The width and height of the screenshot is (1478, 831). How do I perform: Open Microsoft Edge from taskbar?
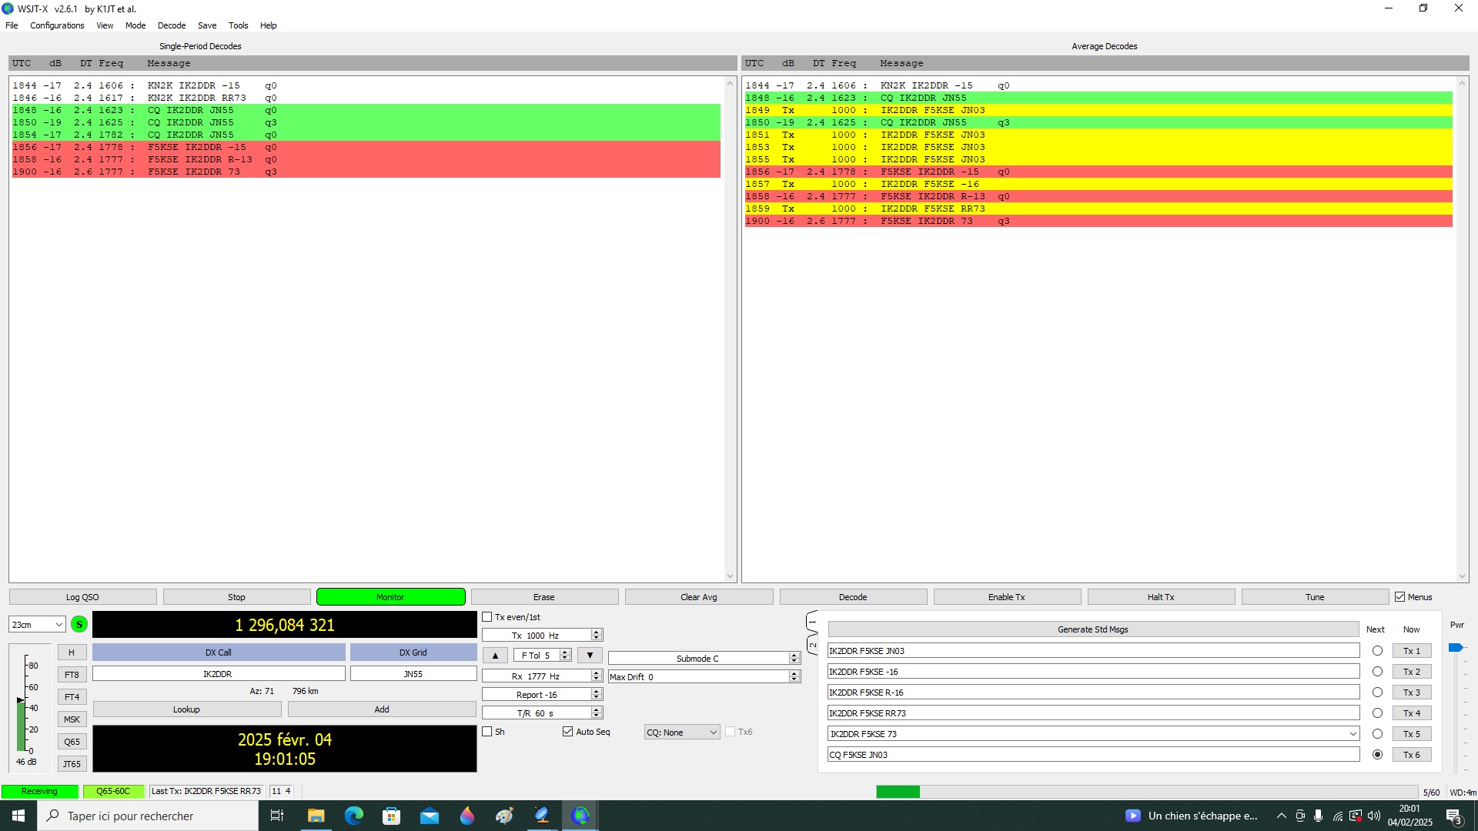pos(354,816)
